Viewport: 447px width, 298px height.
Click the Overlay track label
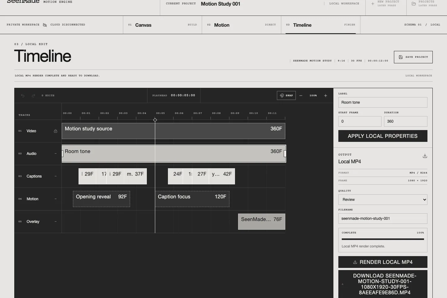[33, 222]
